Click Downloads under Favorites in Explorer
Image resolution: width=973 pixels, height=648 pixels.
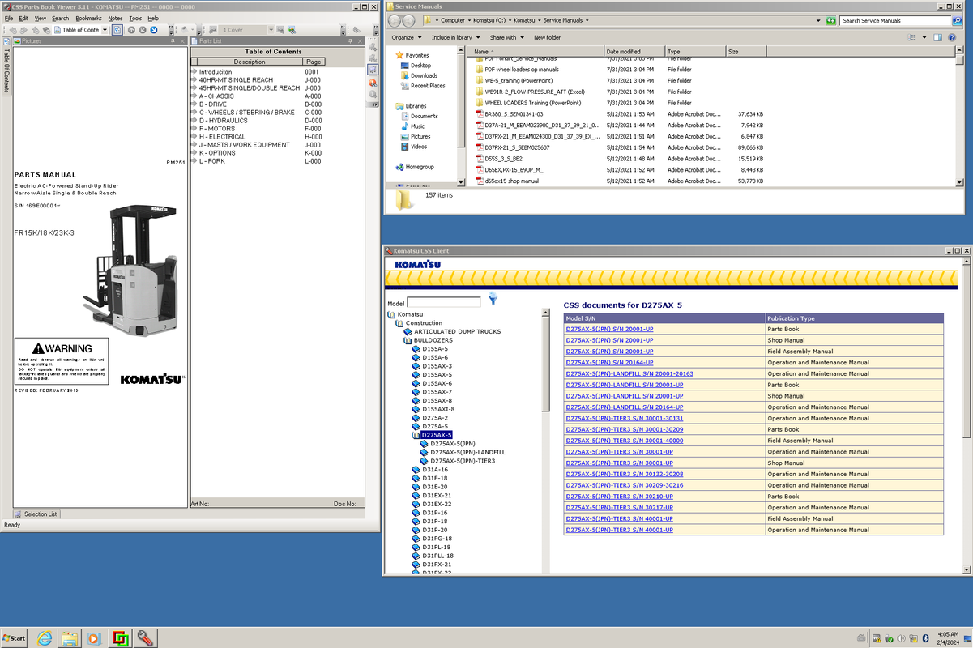[x=424, y=75]
